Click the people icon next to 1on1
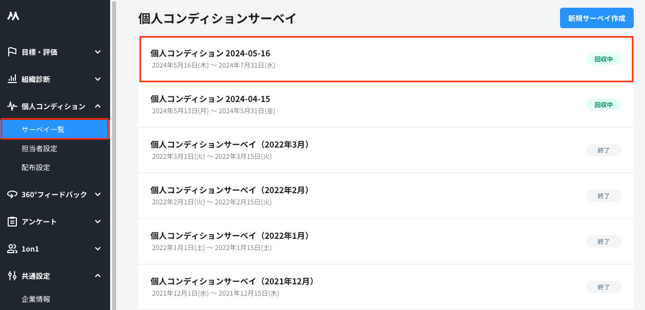This screenshot has height=310, width=645. tap(11, 249)
